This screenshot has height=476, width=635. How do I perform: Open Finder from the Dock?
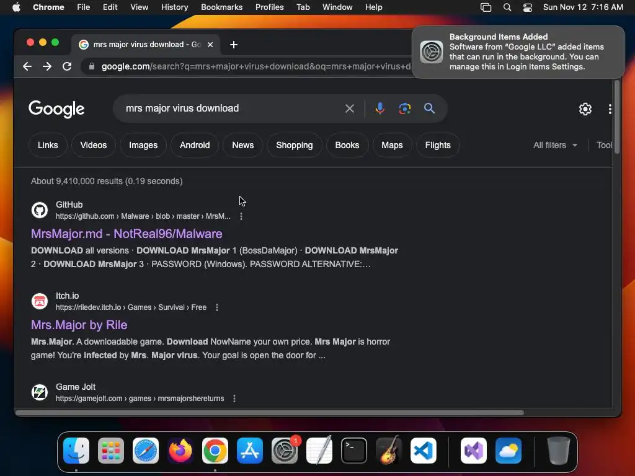(x=76, y=451)
